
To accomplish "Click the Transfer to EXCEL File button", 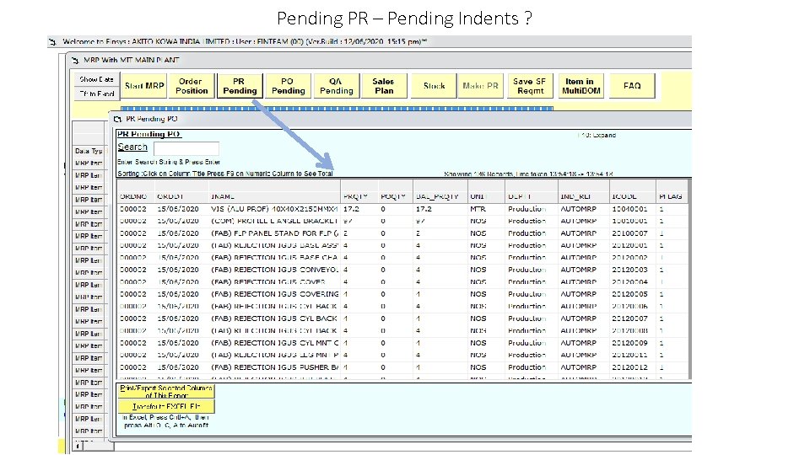I will click(166, 406).
